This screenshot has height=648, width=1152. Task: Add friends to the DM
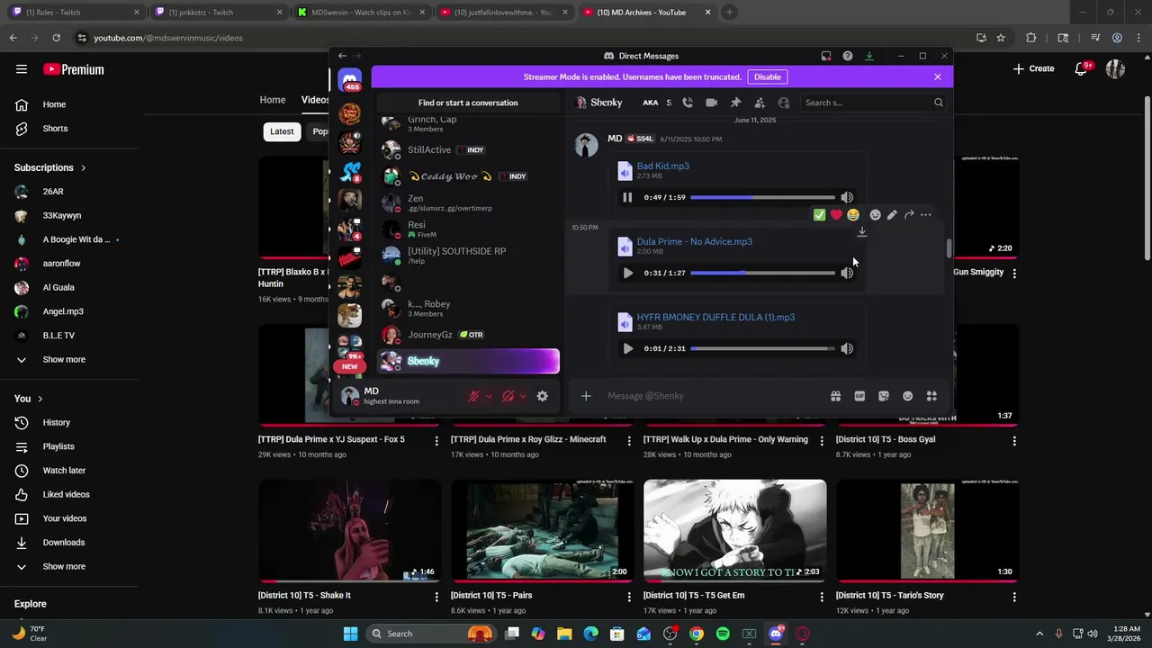(760, 103)
